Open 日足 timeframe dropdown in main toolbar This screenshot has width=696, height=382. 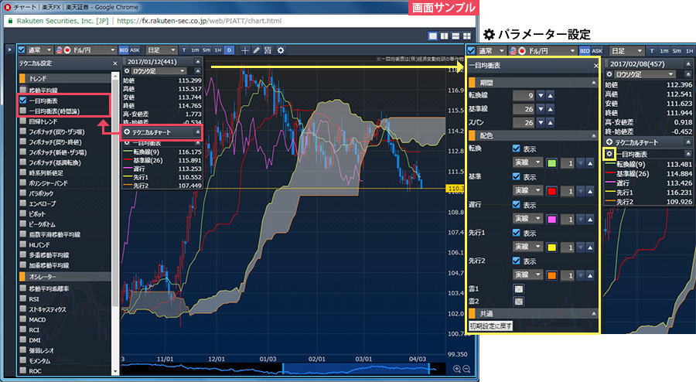pyautogui.click(x=161, y=50)
